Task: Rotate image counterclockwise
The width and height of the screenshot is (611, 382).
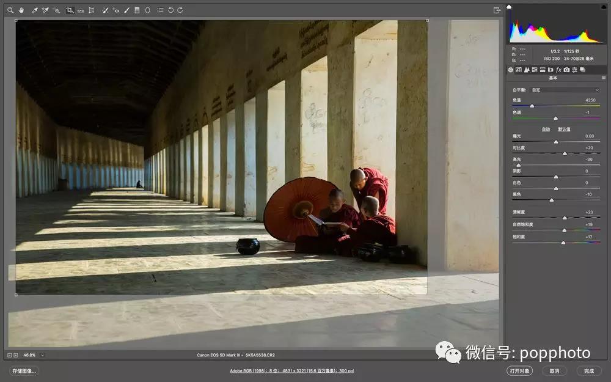Action: (x=170, y=10)
